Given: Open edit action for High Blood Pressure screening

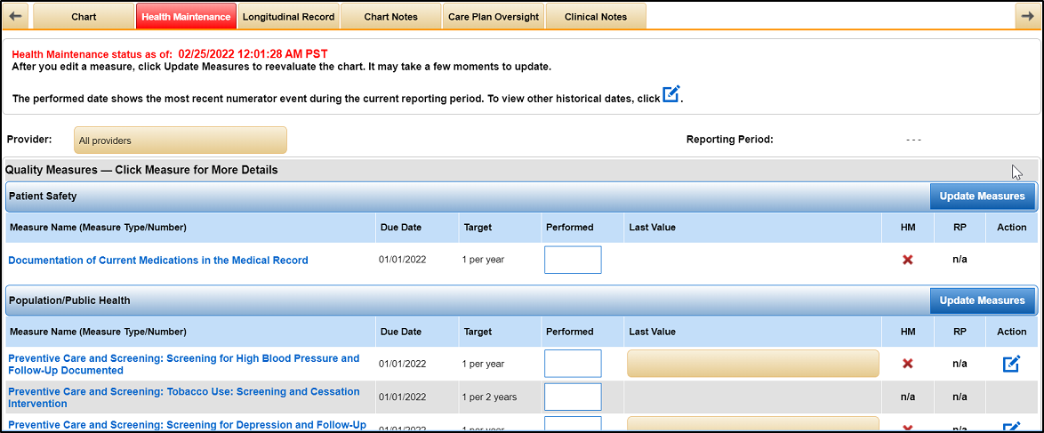Looking at the screenshot, I should click(1011, 364).
